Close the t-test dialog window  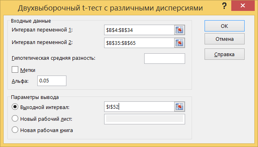click(x=243, y=6)
